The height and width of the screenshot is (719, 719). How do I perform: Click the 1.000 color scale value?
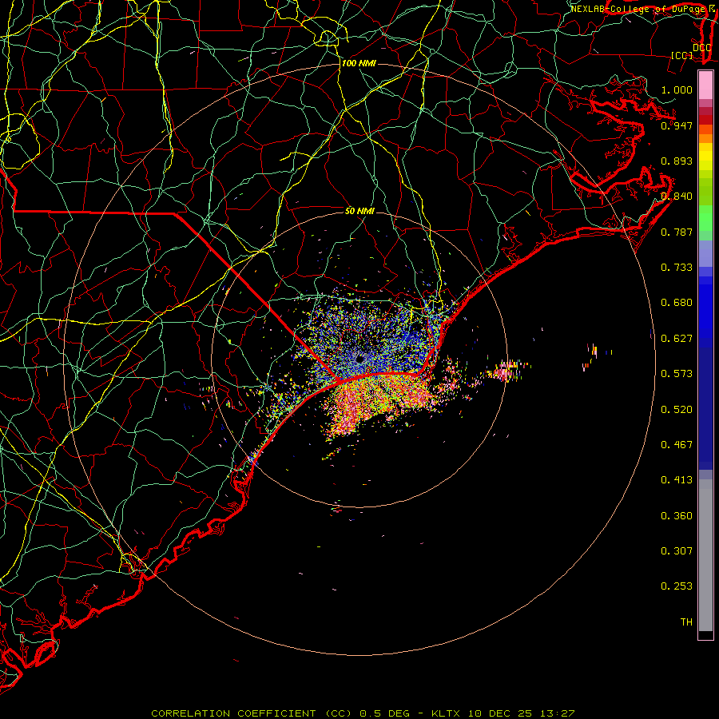677,89
